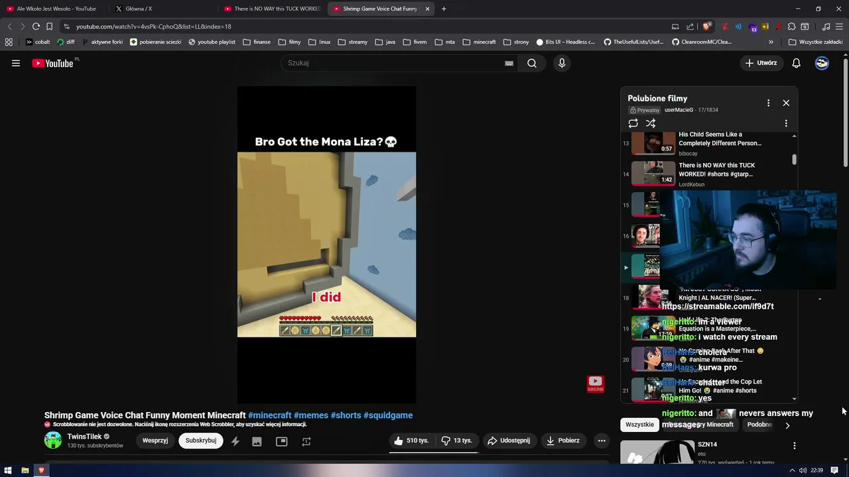Screen dimensions: 849x477
Task: Select the Podobne filter chip
Action: pyautogui.click(x=759, y=425)
